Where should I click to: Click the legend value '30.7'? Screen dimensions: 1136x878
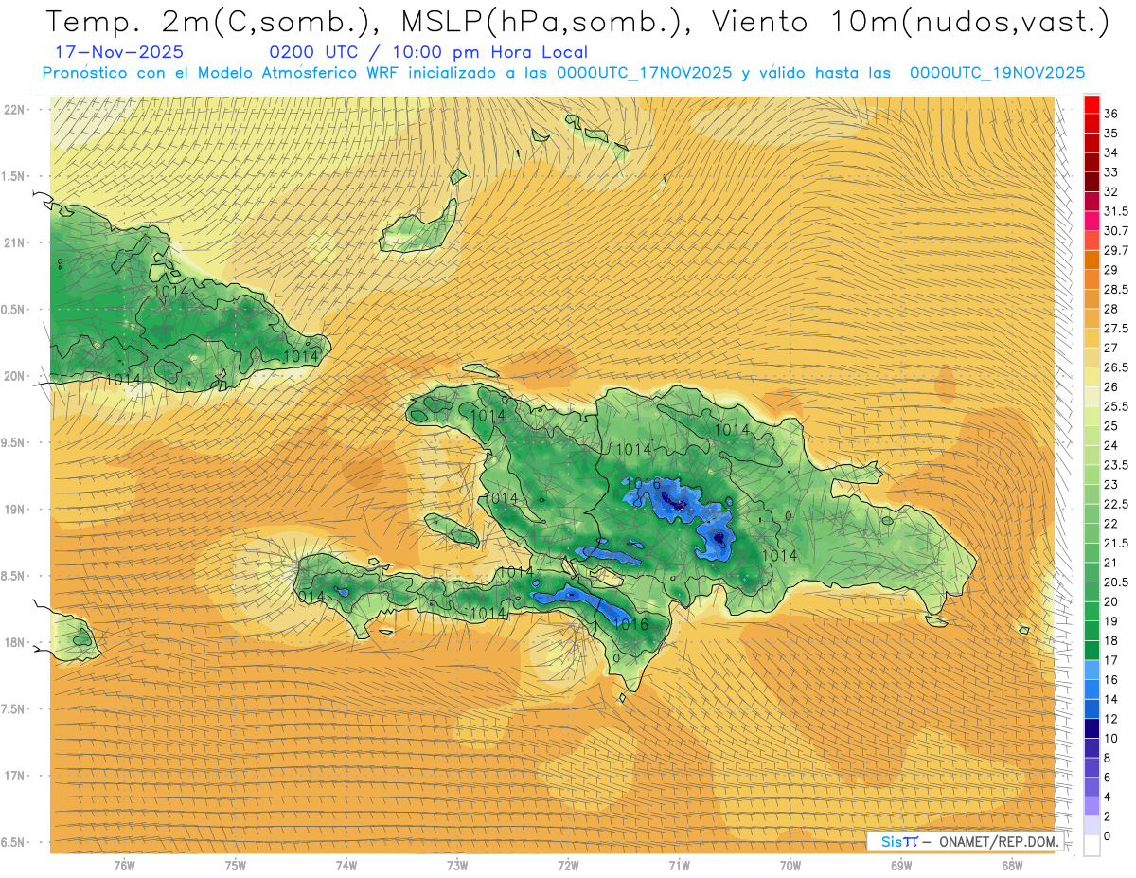tap(1117, 231)
